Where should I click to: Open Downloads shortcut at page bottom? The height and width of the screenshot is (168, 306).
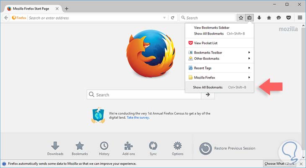pos(55,148)
